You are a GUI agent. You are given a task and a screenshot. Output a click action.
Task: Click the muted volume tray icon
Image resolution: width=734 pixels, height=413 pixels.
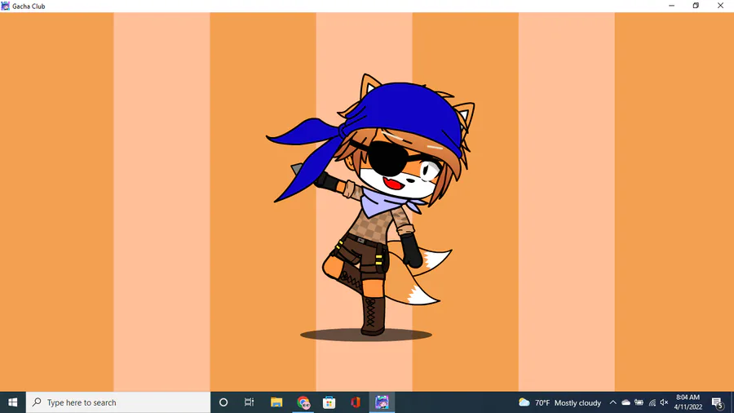pyautogui.click(x=664, y=402)
